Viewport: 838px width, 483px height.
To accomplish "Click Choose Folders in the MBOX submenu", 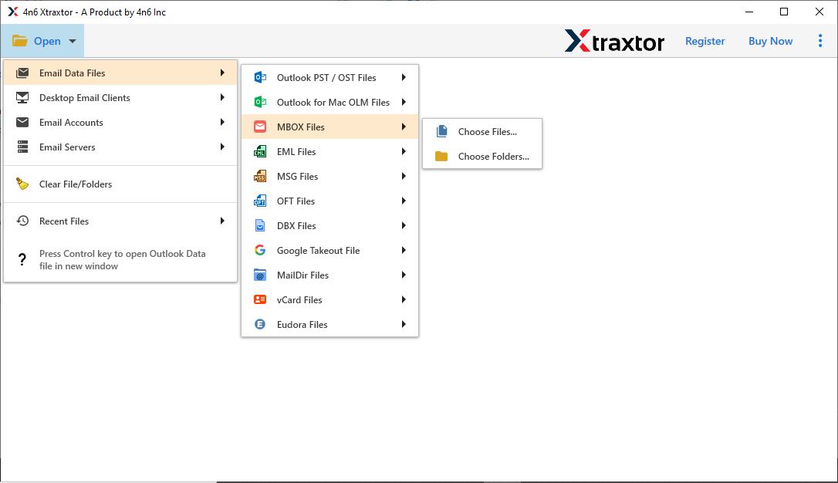I will click(x=494, y=156).
